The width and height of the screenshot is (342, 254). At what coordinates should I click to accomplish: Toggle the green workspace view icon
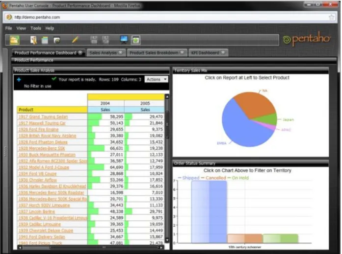click(135, 40)
